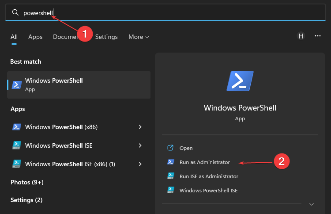Click the large PowerShell logo in the preview pane

point(240,81)
